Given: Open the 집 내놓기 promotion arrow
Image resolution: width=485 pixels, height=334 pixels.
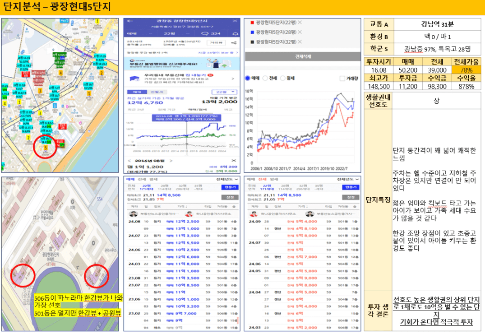Looking at the screenshot, I should (x=233, y=79).
